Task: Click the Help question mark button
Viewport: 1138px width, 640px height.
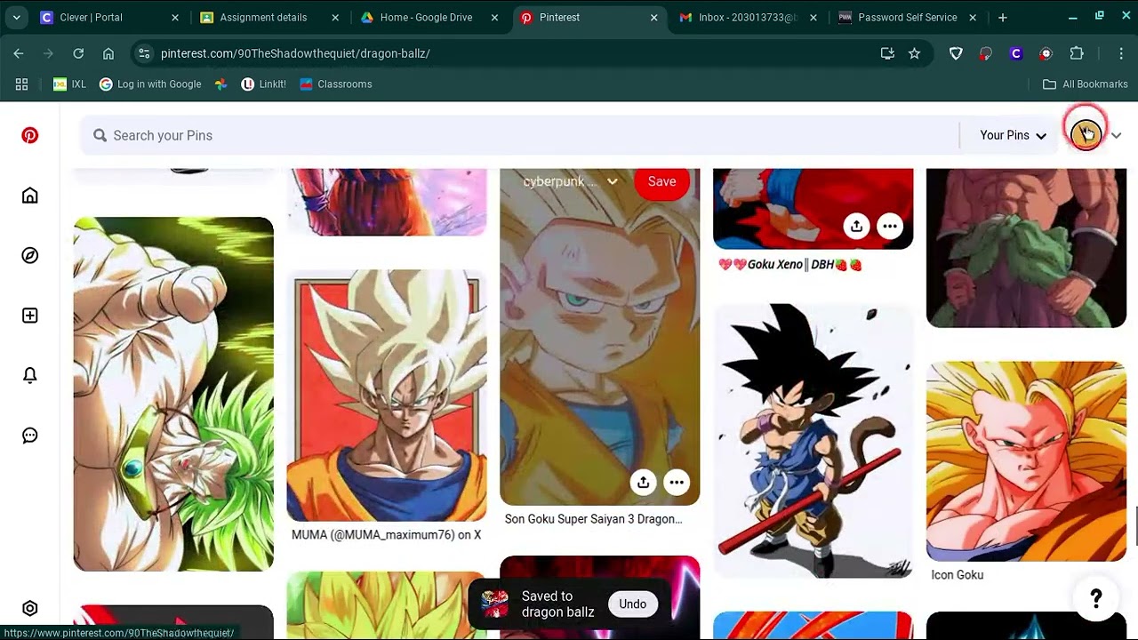Action: click(x=1096, y=599)
